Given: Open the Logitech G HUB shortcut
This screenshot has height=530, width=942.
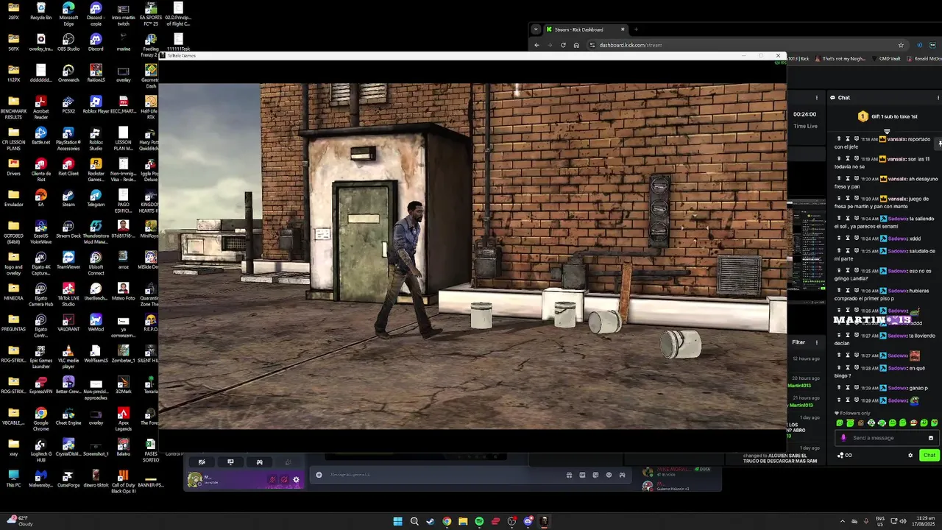Looking at the screenshot, I should pyautogui.click(x=41, y=450).
